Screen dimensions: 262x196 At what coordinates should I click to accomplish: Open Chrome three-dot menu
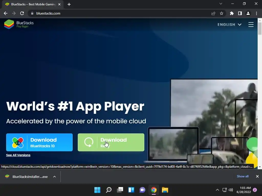point(256,13)
